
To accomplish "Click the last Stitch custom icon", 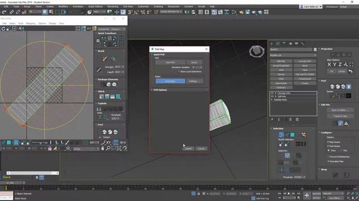I will click(118, 97).
